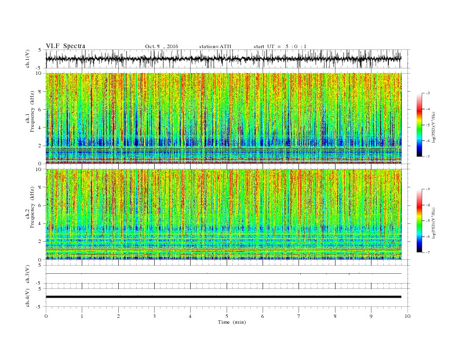This screenshot has width=459, height=355.
Task: Click the ch.2 colorbar '-3' tick label
Action: [x=427, y=189]
